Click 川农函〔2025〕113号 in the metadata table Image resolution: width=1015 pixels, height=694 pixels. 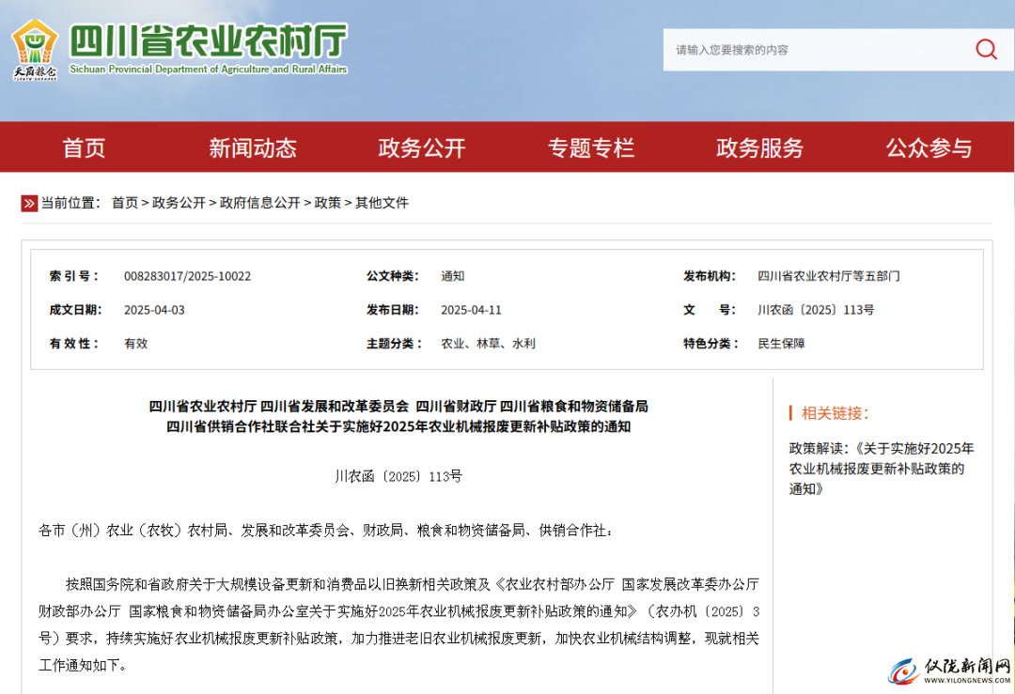pos(816,310)
